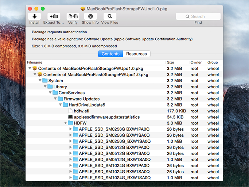The width and height of the screenshot is (249, 187).
Task: Click the View Files magnifier icon
Action: pyautogui.click(x=110, y=16)
